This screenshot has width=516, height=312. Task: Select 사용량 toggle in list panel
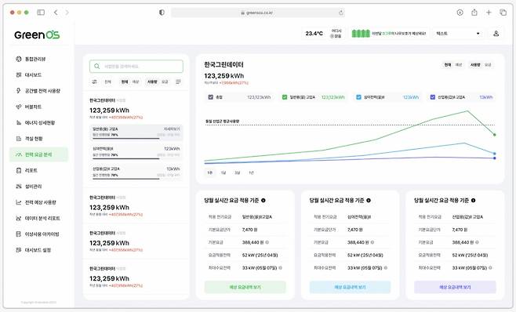[x=152, y=82]
